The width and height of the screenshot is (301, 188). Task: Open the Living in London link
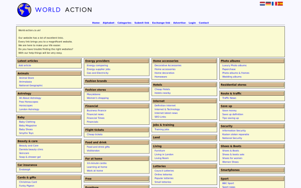(x=164, y=154)
